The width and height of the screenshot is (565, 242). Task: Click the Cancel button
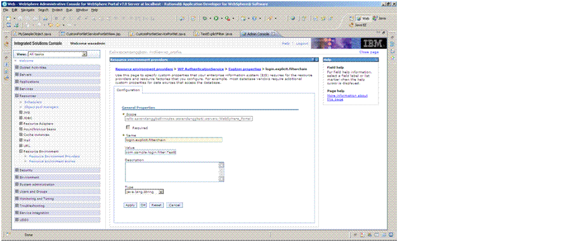click(x=174, y=205)
